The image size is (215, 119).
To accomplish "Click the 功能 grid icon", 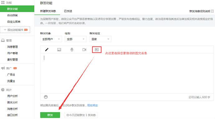I will pos(3,2).
